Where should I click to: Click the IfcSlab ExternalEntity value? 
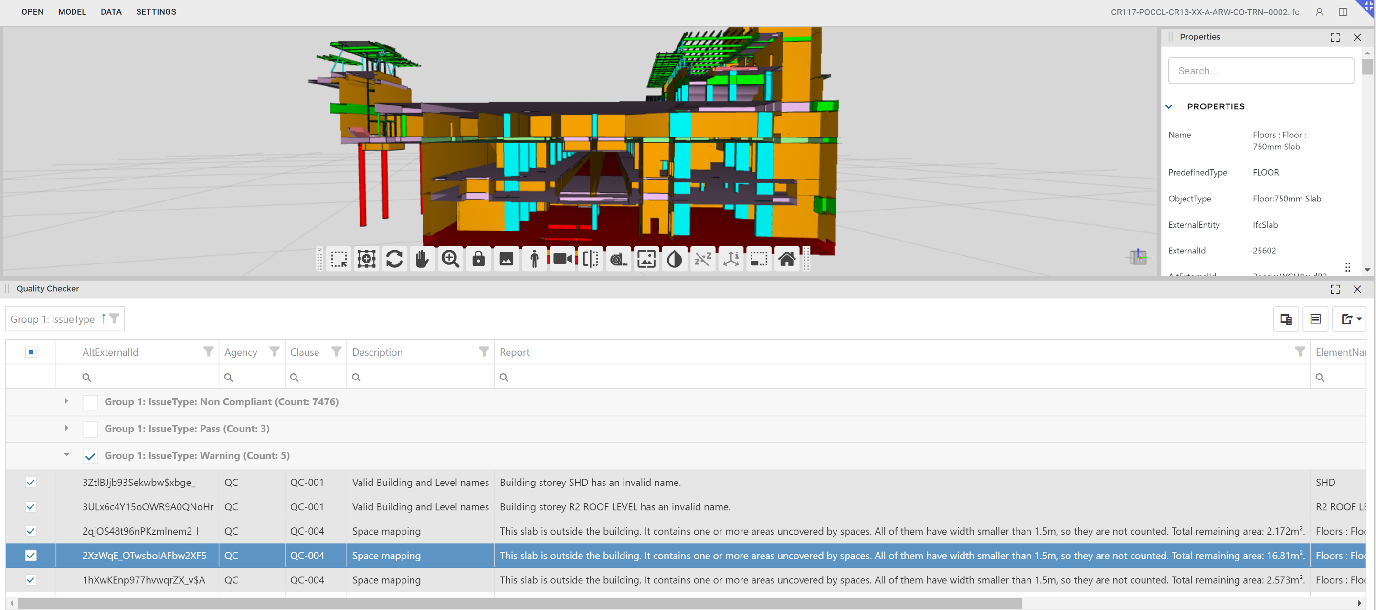point(1265,225)
